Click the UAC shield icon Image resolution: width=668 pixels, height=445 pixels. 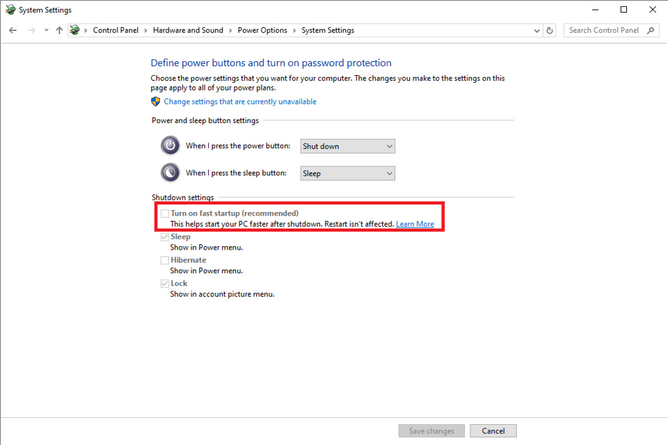click(x=156, y=102)
